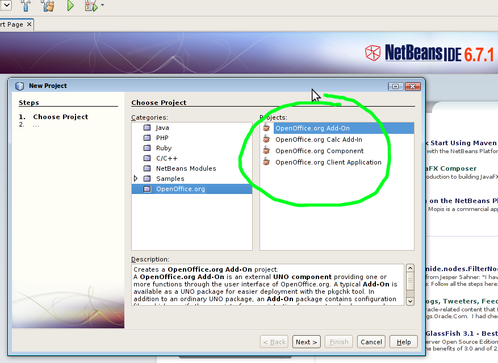Click the folder icon beside Ruby
498x363 pixels.
(147, 148)
